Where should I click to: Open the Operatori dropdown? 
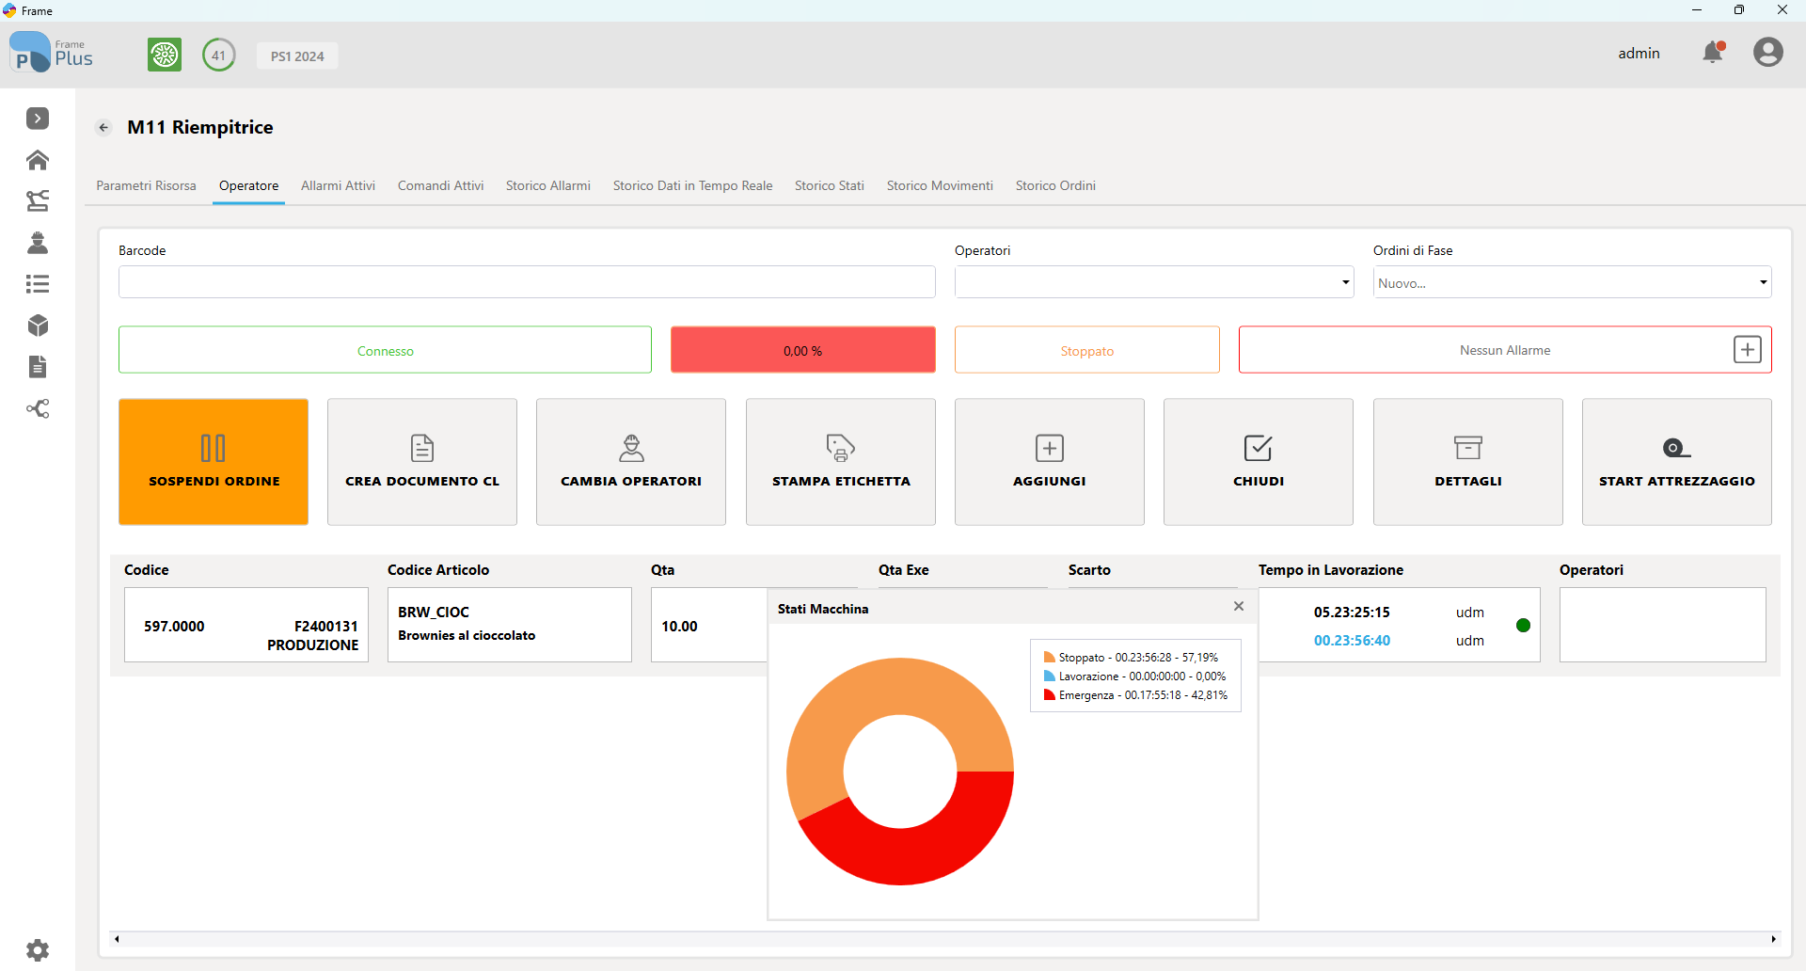pos(1154,282)
